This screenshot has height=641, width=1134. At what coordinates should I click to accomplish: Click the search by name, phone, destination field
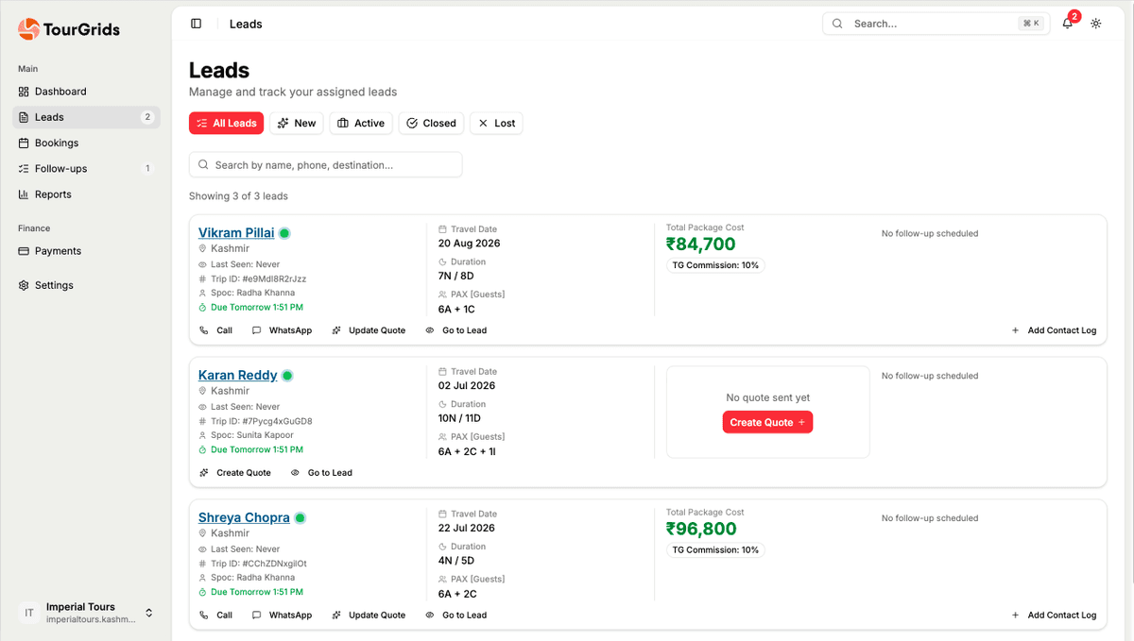tap(325, 164)
